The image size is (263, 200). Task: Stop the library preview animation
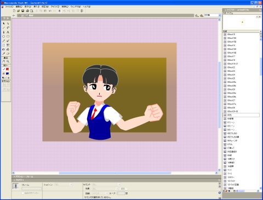[257, 16]
